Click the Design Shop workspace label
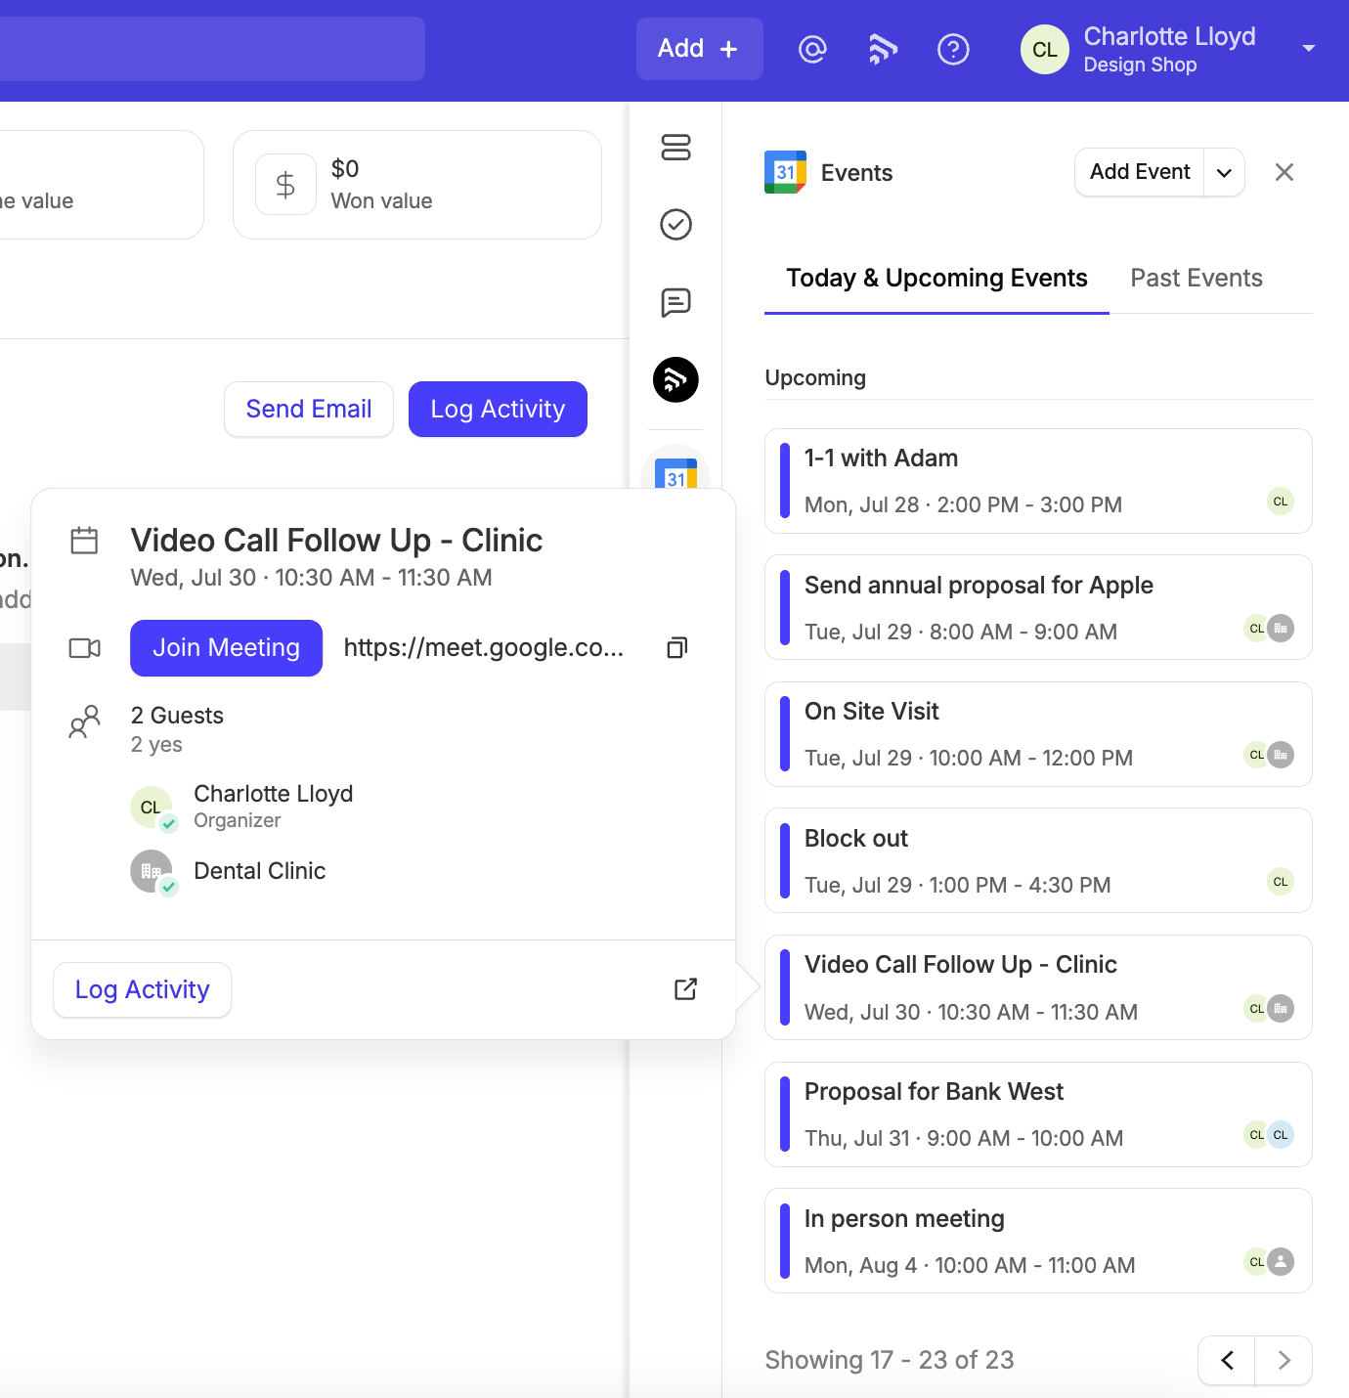This screenshot has height=1398, width=1349. pos(1140,65)
